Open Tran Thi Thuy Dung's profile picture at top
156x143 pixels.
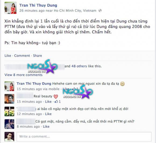click(10, 8)
